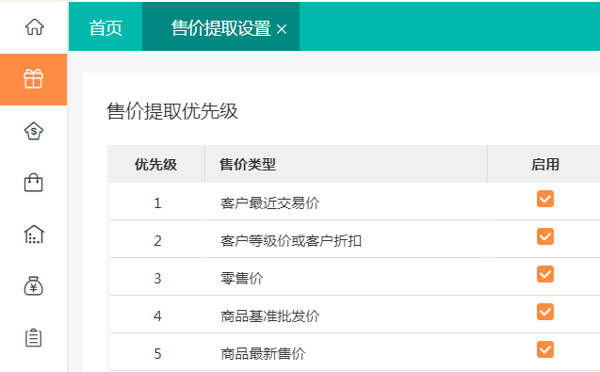Open the yen money bag sidebar icon
The image size is (600, 372).
(x=34, y=286)
